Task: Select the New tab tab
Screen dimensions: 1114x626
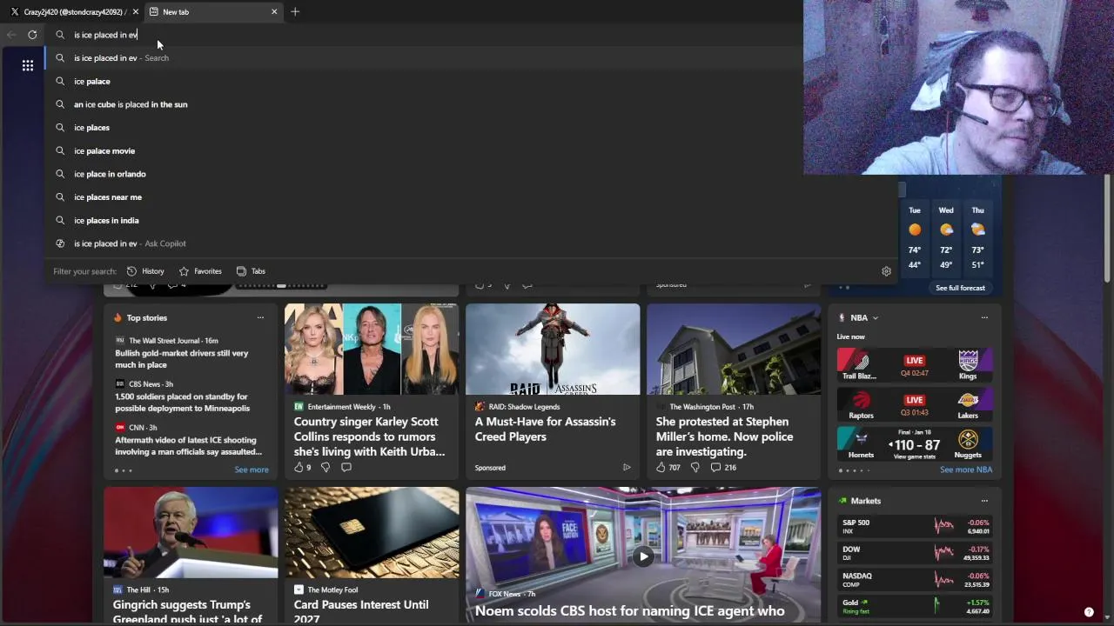Action: click(212, 11)
